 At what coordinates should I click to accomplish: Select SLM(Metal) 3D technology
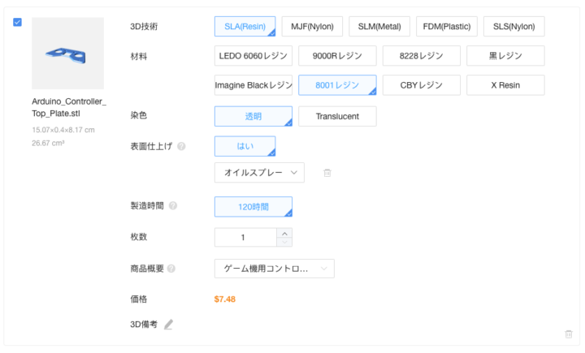tap(379, 26)
